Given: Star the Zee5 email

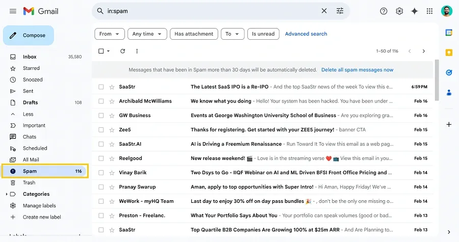Looking at the screenshot, I should (x=112, y=130).
